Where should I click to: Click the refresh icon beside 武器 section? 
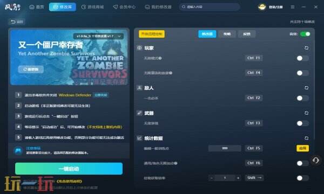pyautogui.click(x=306, y=113)
